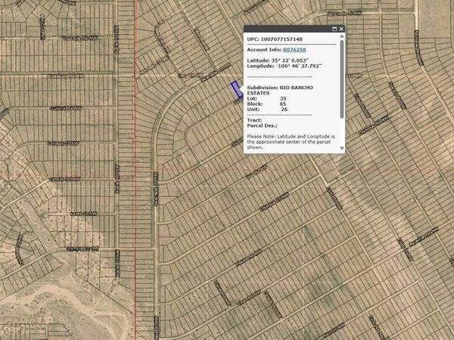Click the popup scrollbar up arrow

click(x=342, y=36)
